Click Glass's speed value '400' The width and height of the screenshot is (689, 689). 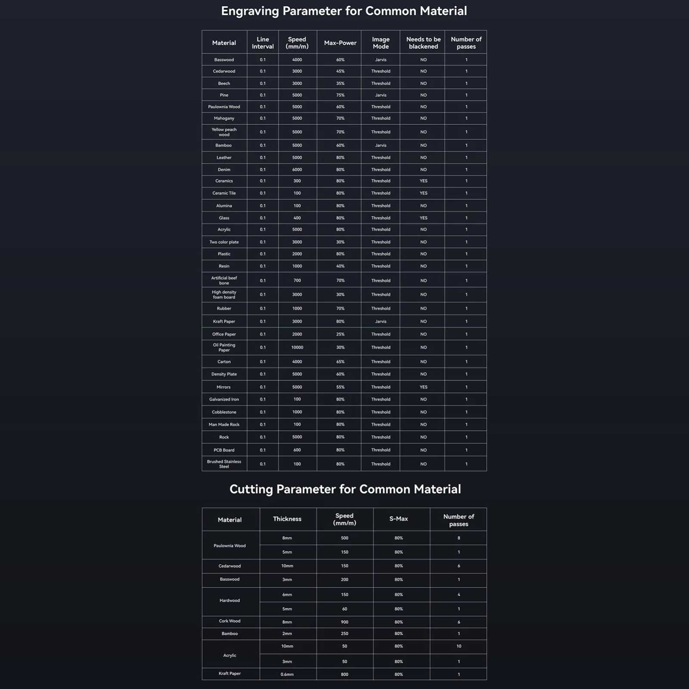[x=297, y=218]
